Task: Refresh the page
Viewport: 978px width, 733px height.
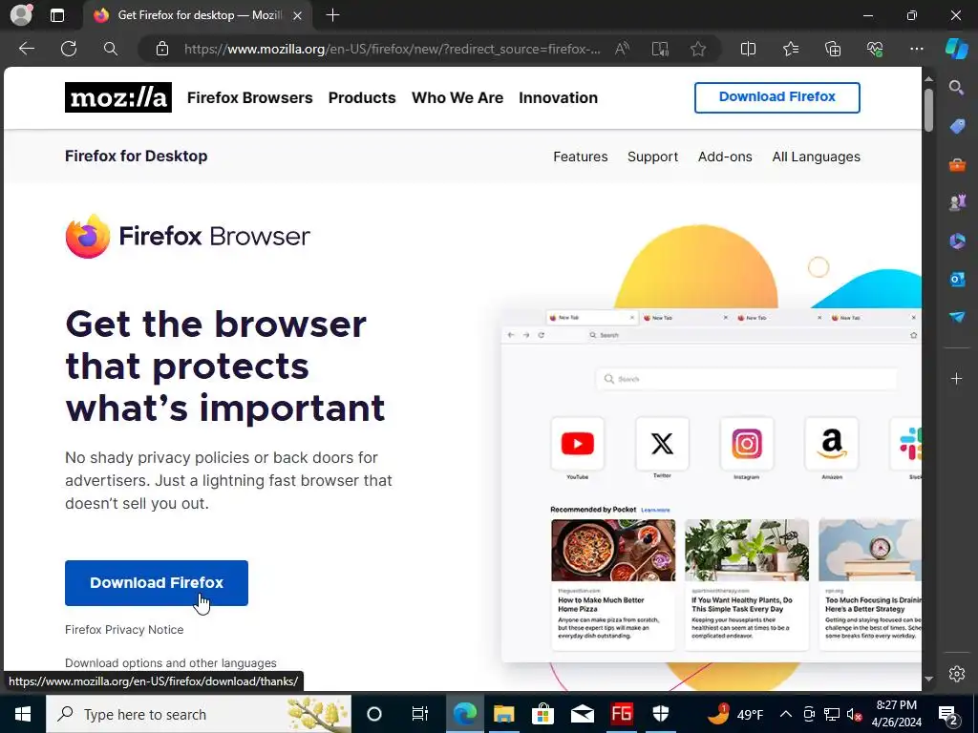Action: (x=69, y=49)
